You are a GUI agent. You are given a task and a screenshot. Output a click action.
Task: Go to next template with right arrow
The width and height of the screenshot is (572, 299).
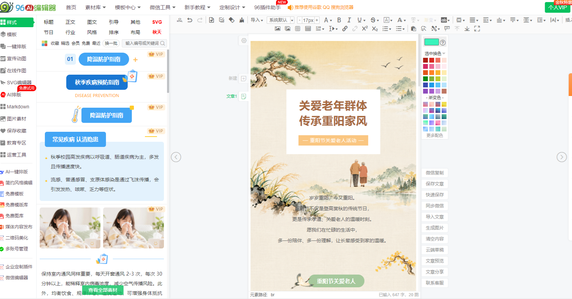(x=562, y=157)
